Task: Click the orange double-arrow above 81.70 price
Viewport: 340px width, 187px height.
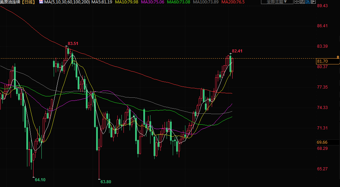Action: 338,57
